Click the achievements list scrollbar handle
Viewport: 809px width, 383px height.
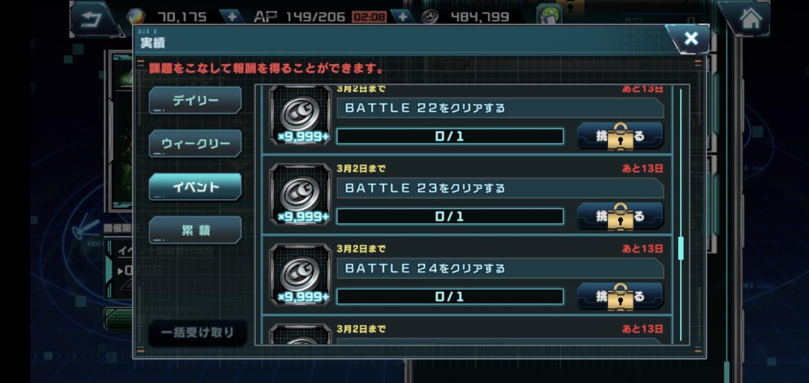pyautogui.click(x=681, y=248)
